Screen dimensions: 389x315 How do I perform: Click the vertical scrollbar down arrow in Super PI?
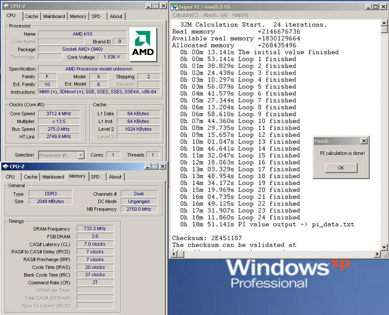click(x=384, y=247)
